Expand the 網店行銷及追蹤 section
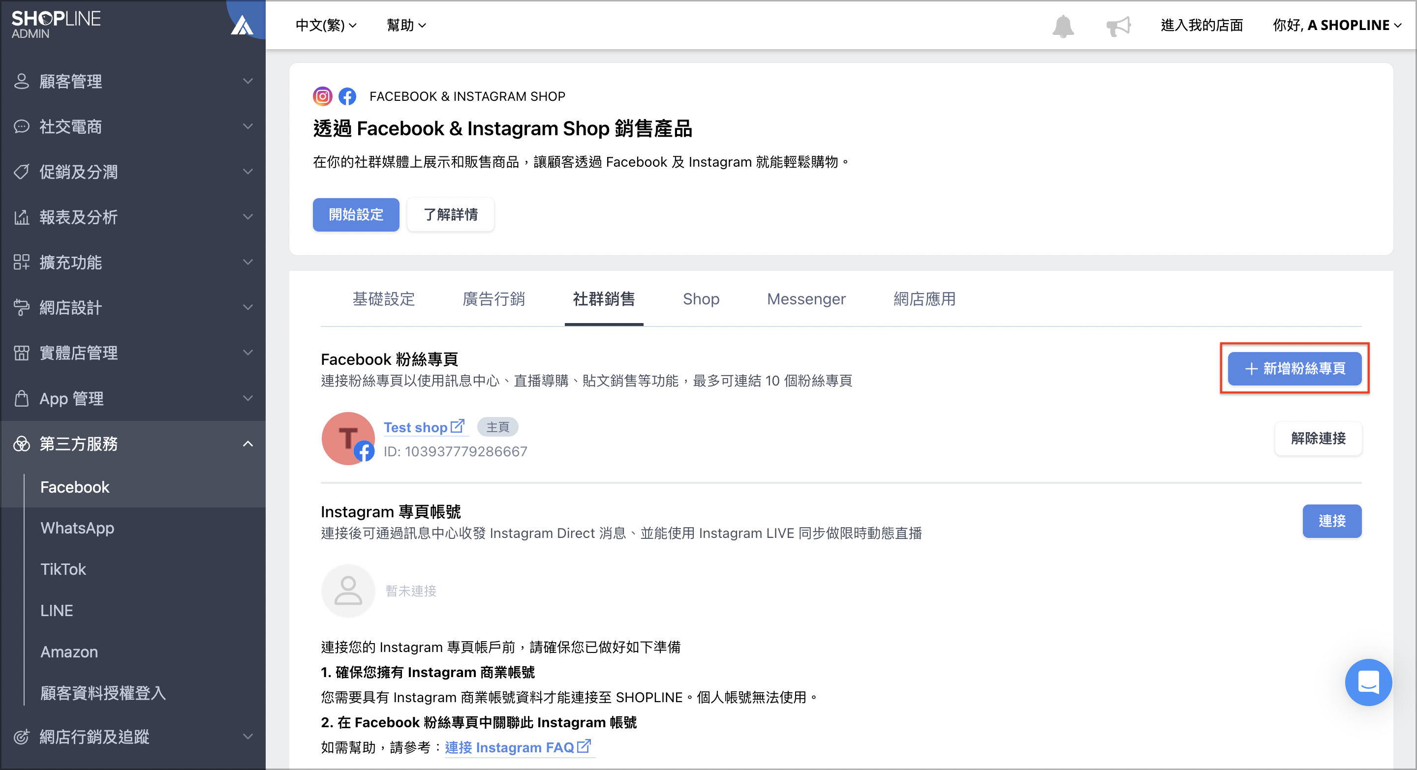The height and width of the screenshot is (770, 1417). tap(133, 737)
